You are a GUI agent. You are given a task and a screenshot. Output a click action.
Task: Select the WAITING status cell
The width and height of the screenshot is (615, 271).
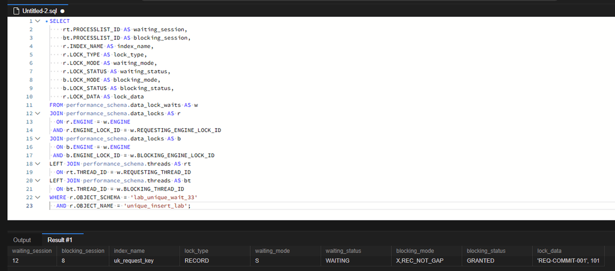[356, 260]
